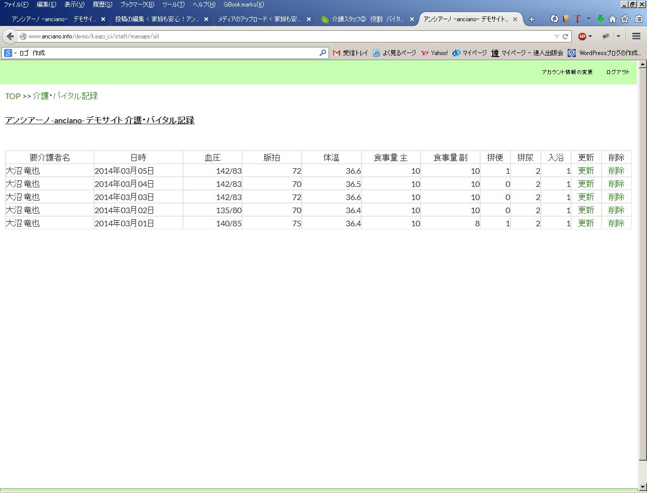Open the 表示(V) menu

click(x=74, y=5)
